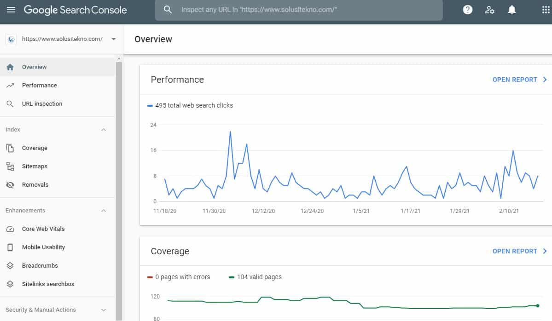Screen dimensions: 552x321
Task: Open Removals in the sidebar
Action: (58, 184)
